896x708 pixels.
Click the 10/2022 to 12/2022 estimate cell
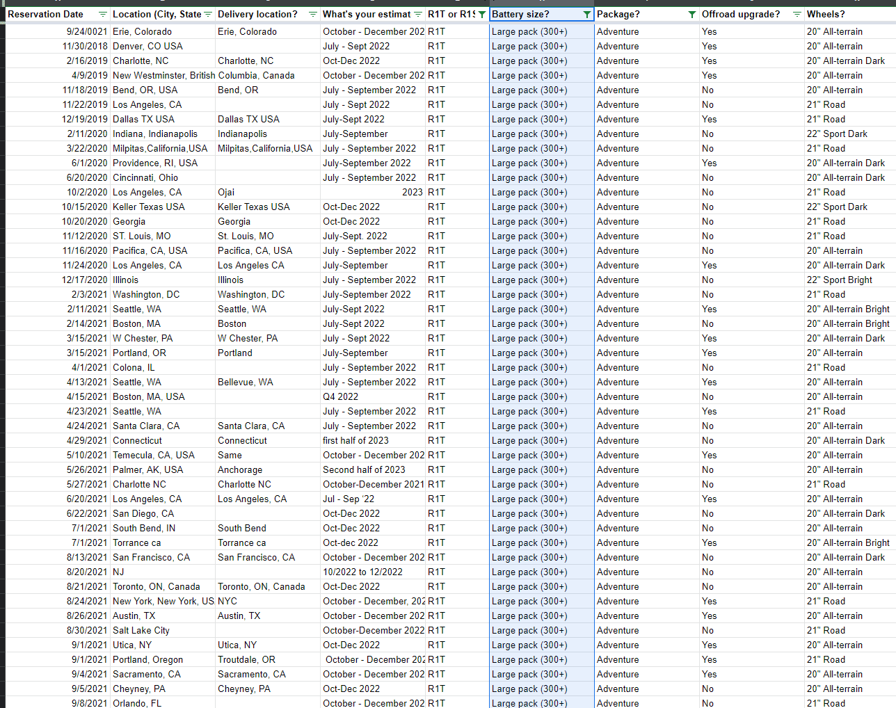tap(373, 572)
